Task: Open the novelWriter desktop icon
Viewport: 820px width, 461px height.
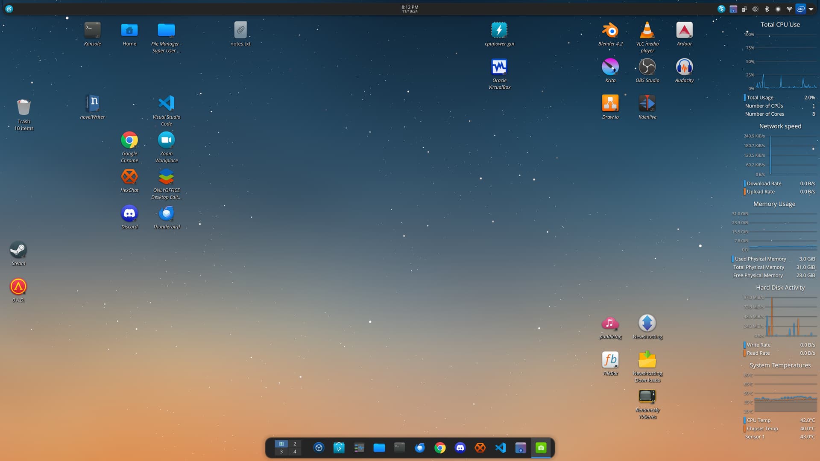Action: [x=92, y=104]
